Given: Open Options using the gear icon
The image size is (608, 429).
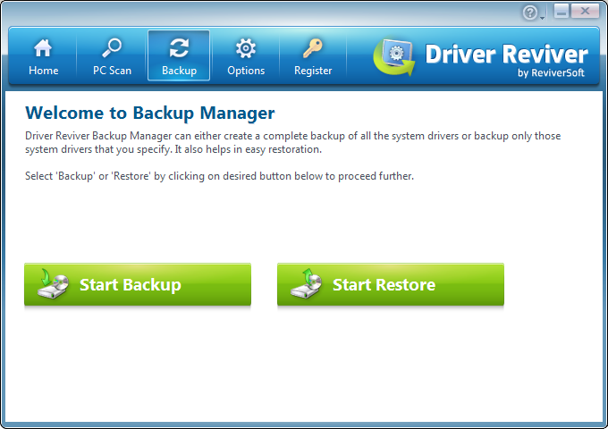Looking at the screenshot, I should coord(246,48).
